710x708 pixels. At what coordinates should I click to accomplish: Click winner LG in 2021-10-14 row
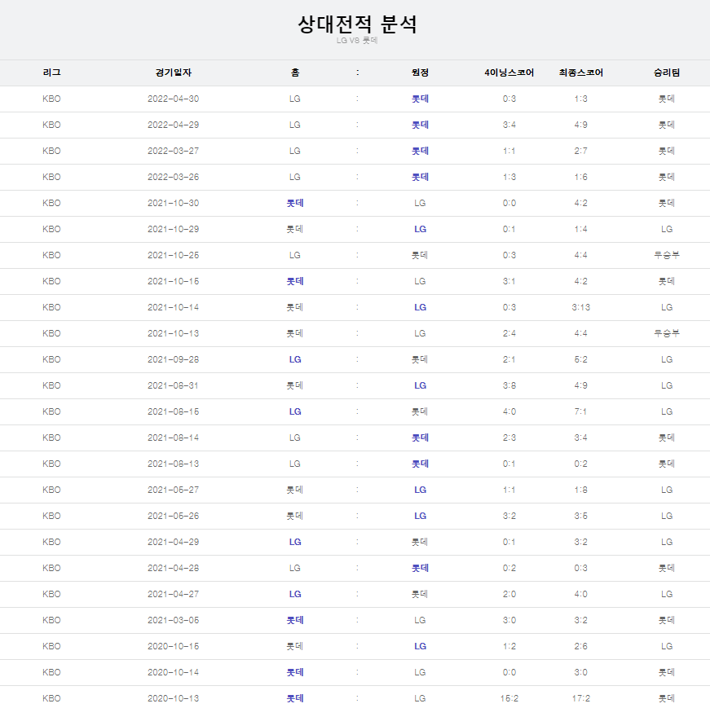tap(667, 307)
